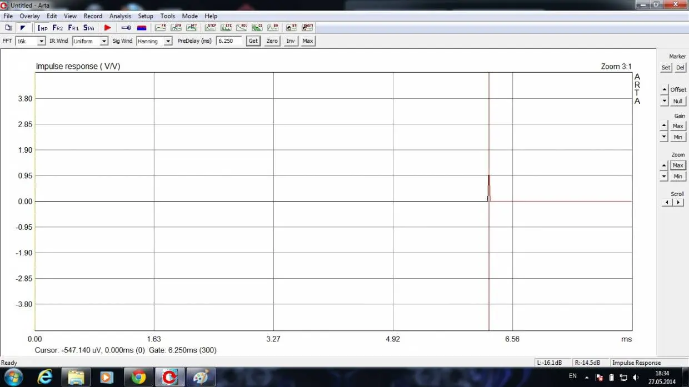Click the REV toolbar icon
Image resolution: width=689 pixels, height=387 pixels.
(x=242, y=27)
